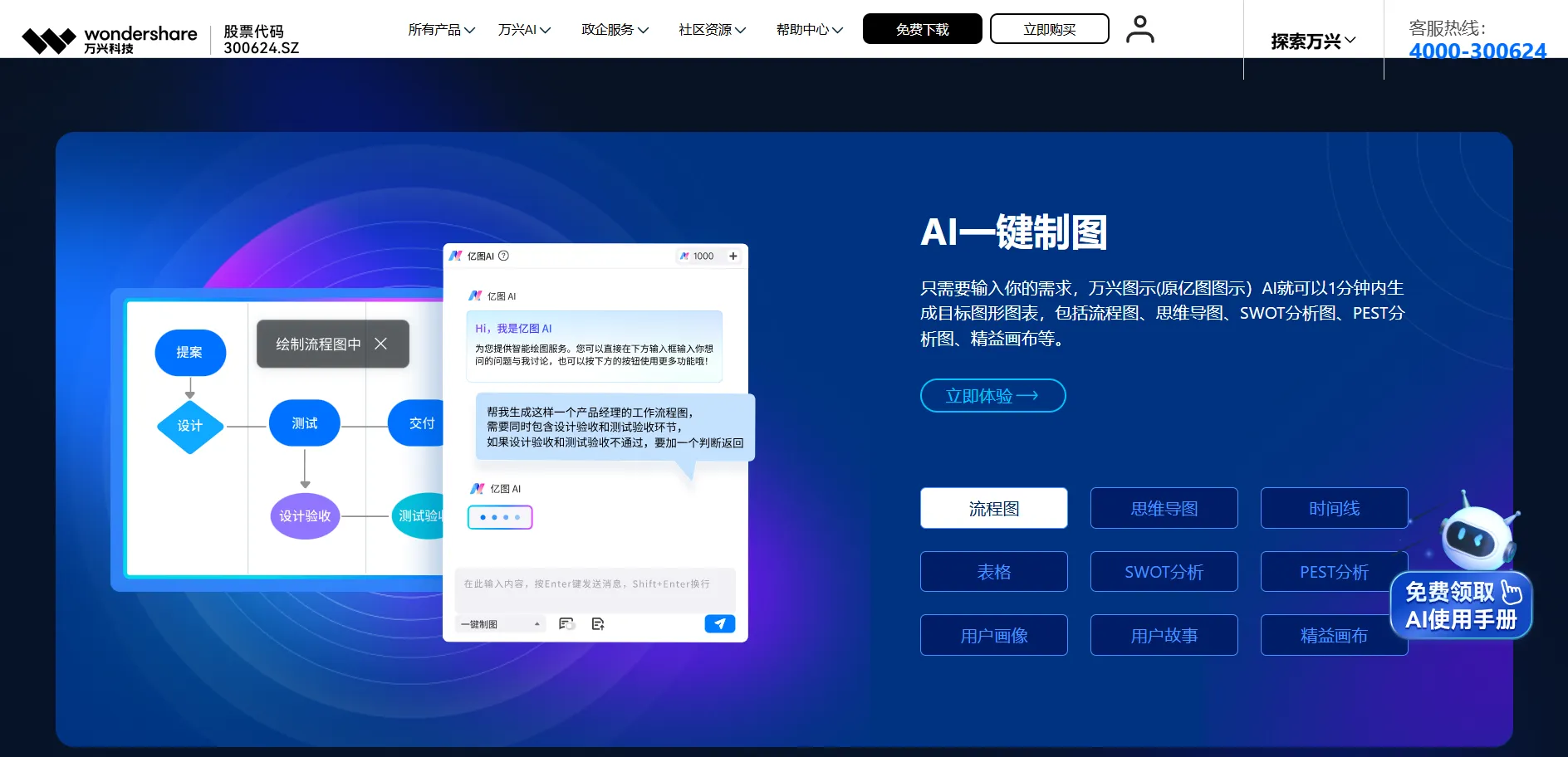Expand the 万兴AI dropdown
This screenshot has height=757, width=1568.
(524, 30)
